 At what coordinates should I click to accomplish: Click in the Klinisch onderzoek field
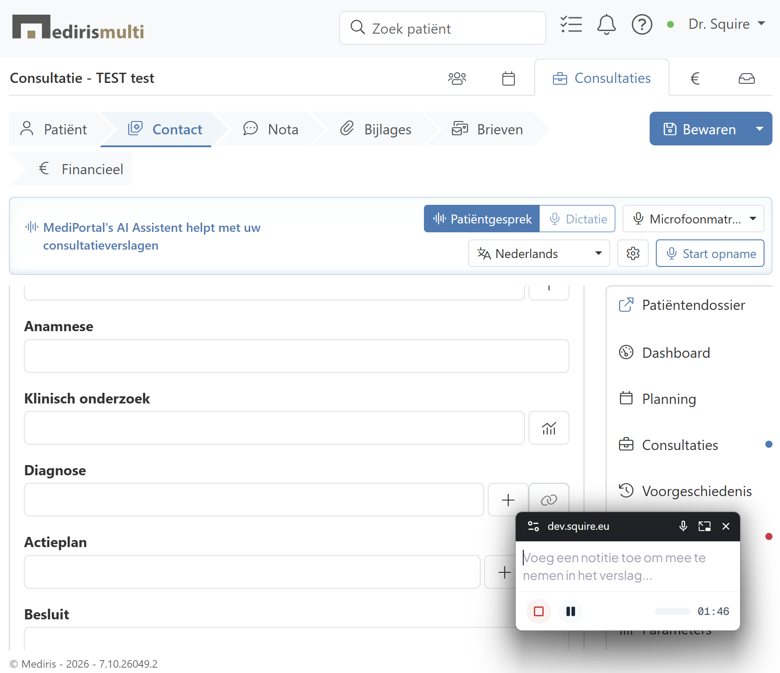pos(274,428)
